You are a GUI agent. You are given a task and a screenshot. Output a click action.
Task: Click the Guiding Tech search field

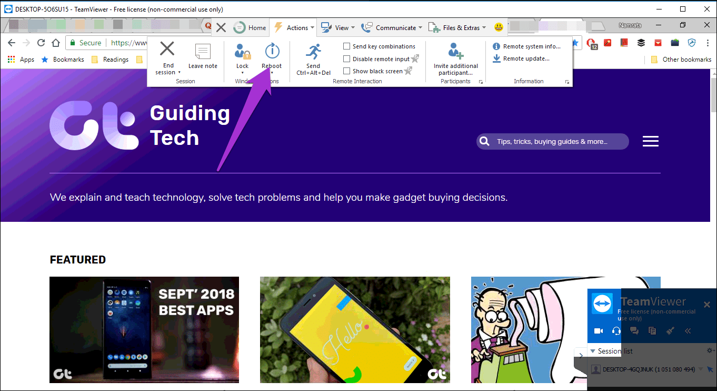click(552, 141)
